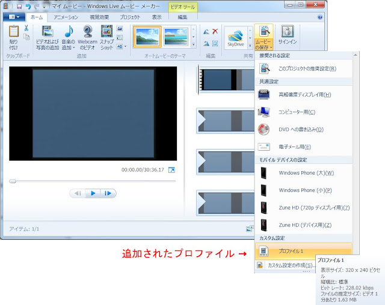Step to the previous frame
The height and width of the screenshot is (305, 385).
(x=78, y=193)
